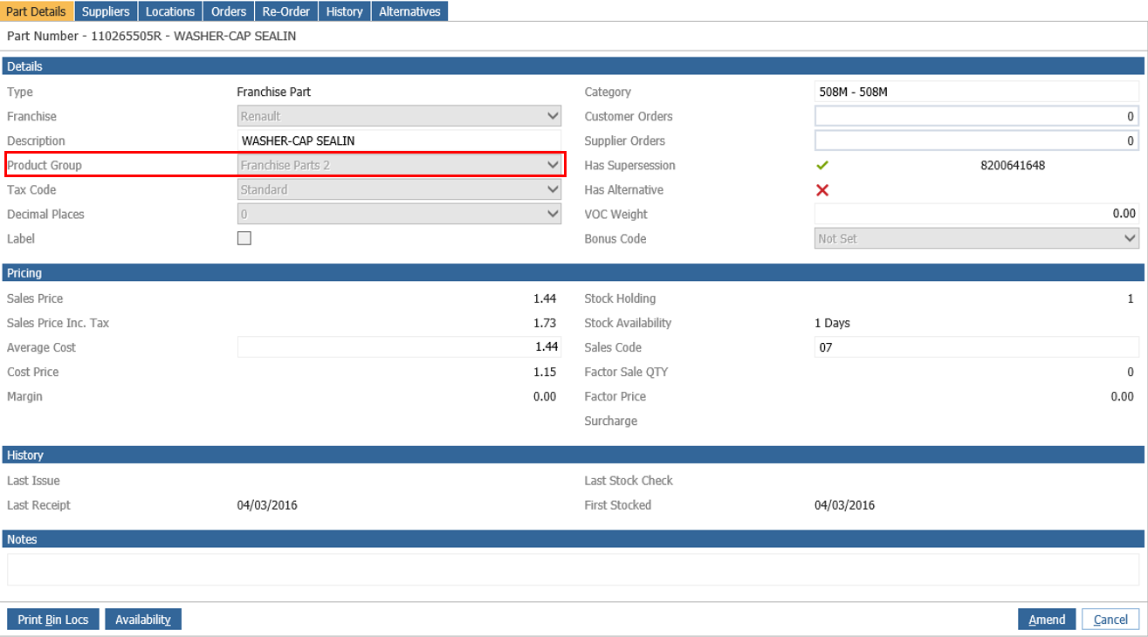Open the Product Group dropdown
1148x637 pixels.
pyautogui.click(x=399, y=165)
